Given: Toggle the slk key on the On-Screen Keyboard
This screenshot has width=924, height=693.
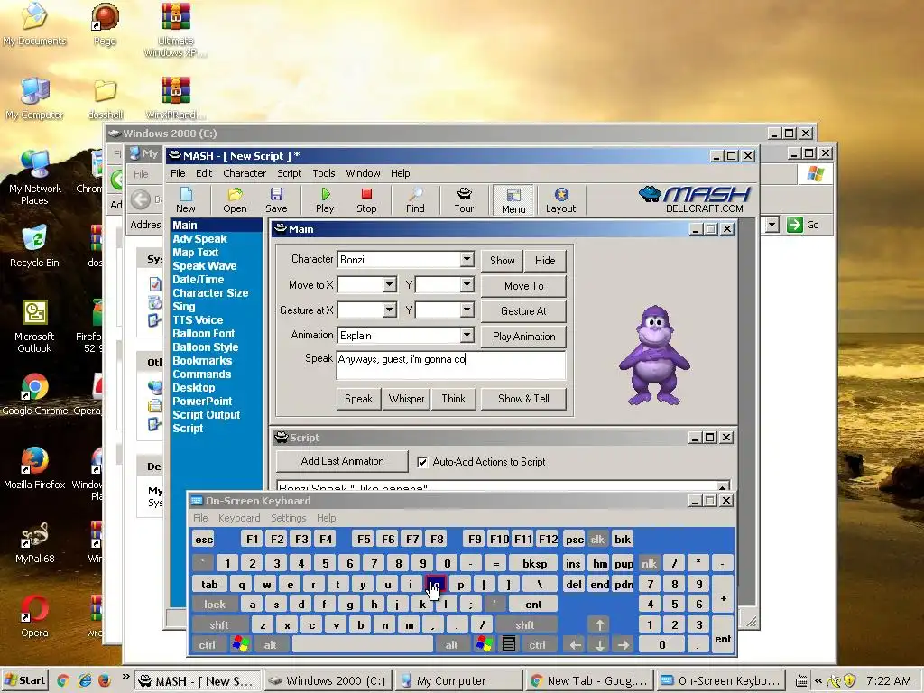Looking at the screenshot, I should click(x=597, y=540).
